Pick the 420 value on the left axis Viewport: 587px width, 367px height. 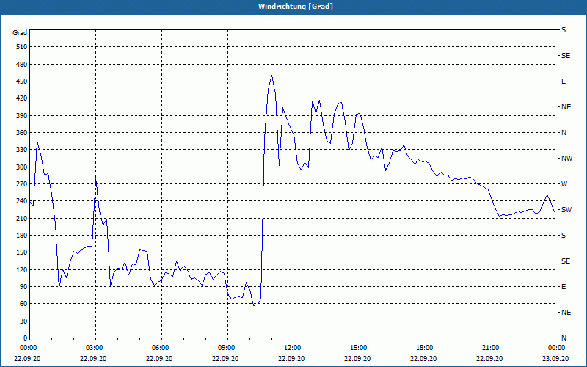pos(22,98)
